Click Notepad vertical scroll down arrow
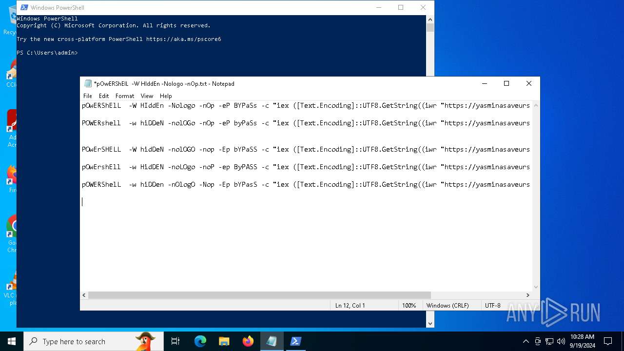This screenshot has width=624, height=351. (x=536, y=287)
